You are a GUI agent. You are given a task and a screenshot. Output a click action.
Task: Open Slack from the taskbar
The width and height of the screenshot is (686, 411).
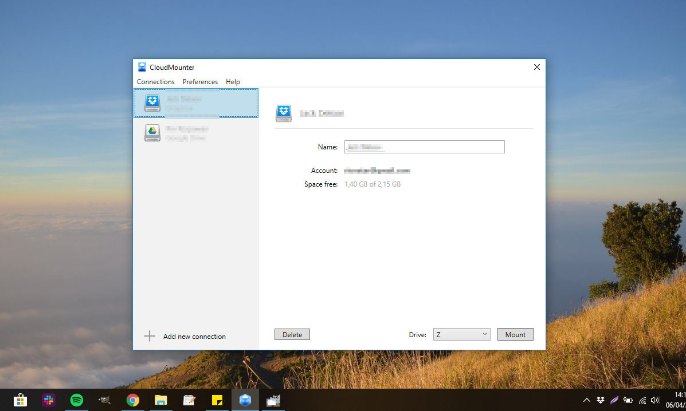48,400
